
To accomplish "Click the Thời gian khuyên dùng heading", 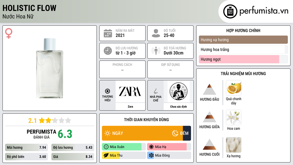I will pos(146,120).
